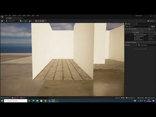Open the Outliner filter options
156x117 pixels.
coord(127,26)
